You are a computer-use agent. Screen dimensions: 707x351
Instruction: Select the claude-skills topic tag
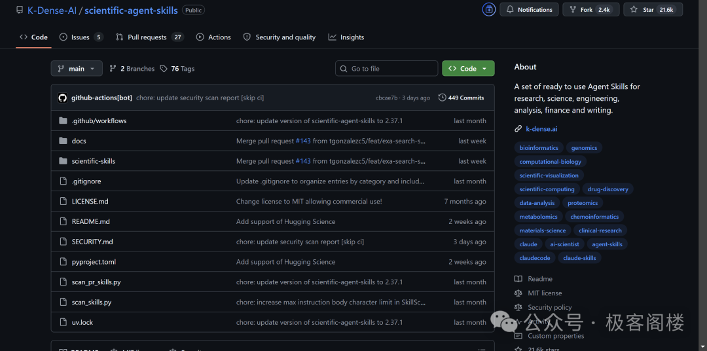point(579,257)
